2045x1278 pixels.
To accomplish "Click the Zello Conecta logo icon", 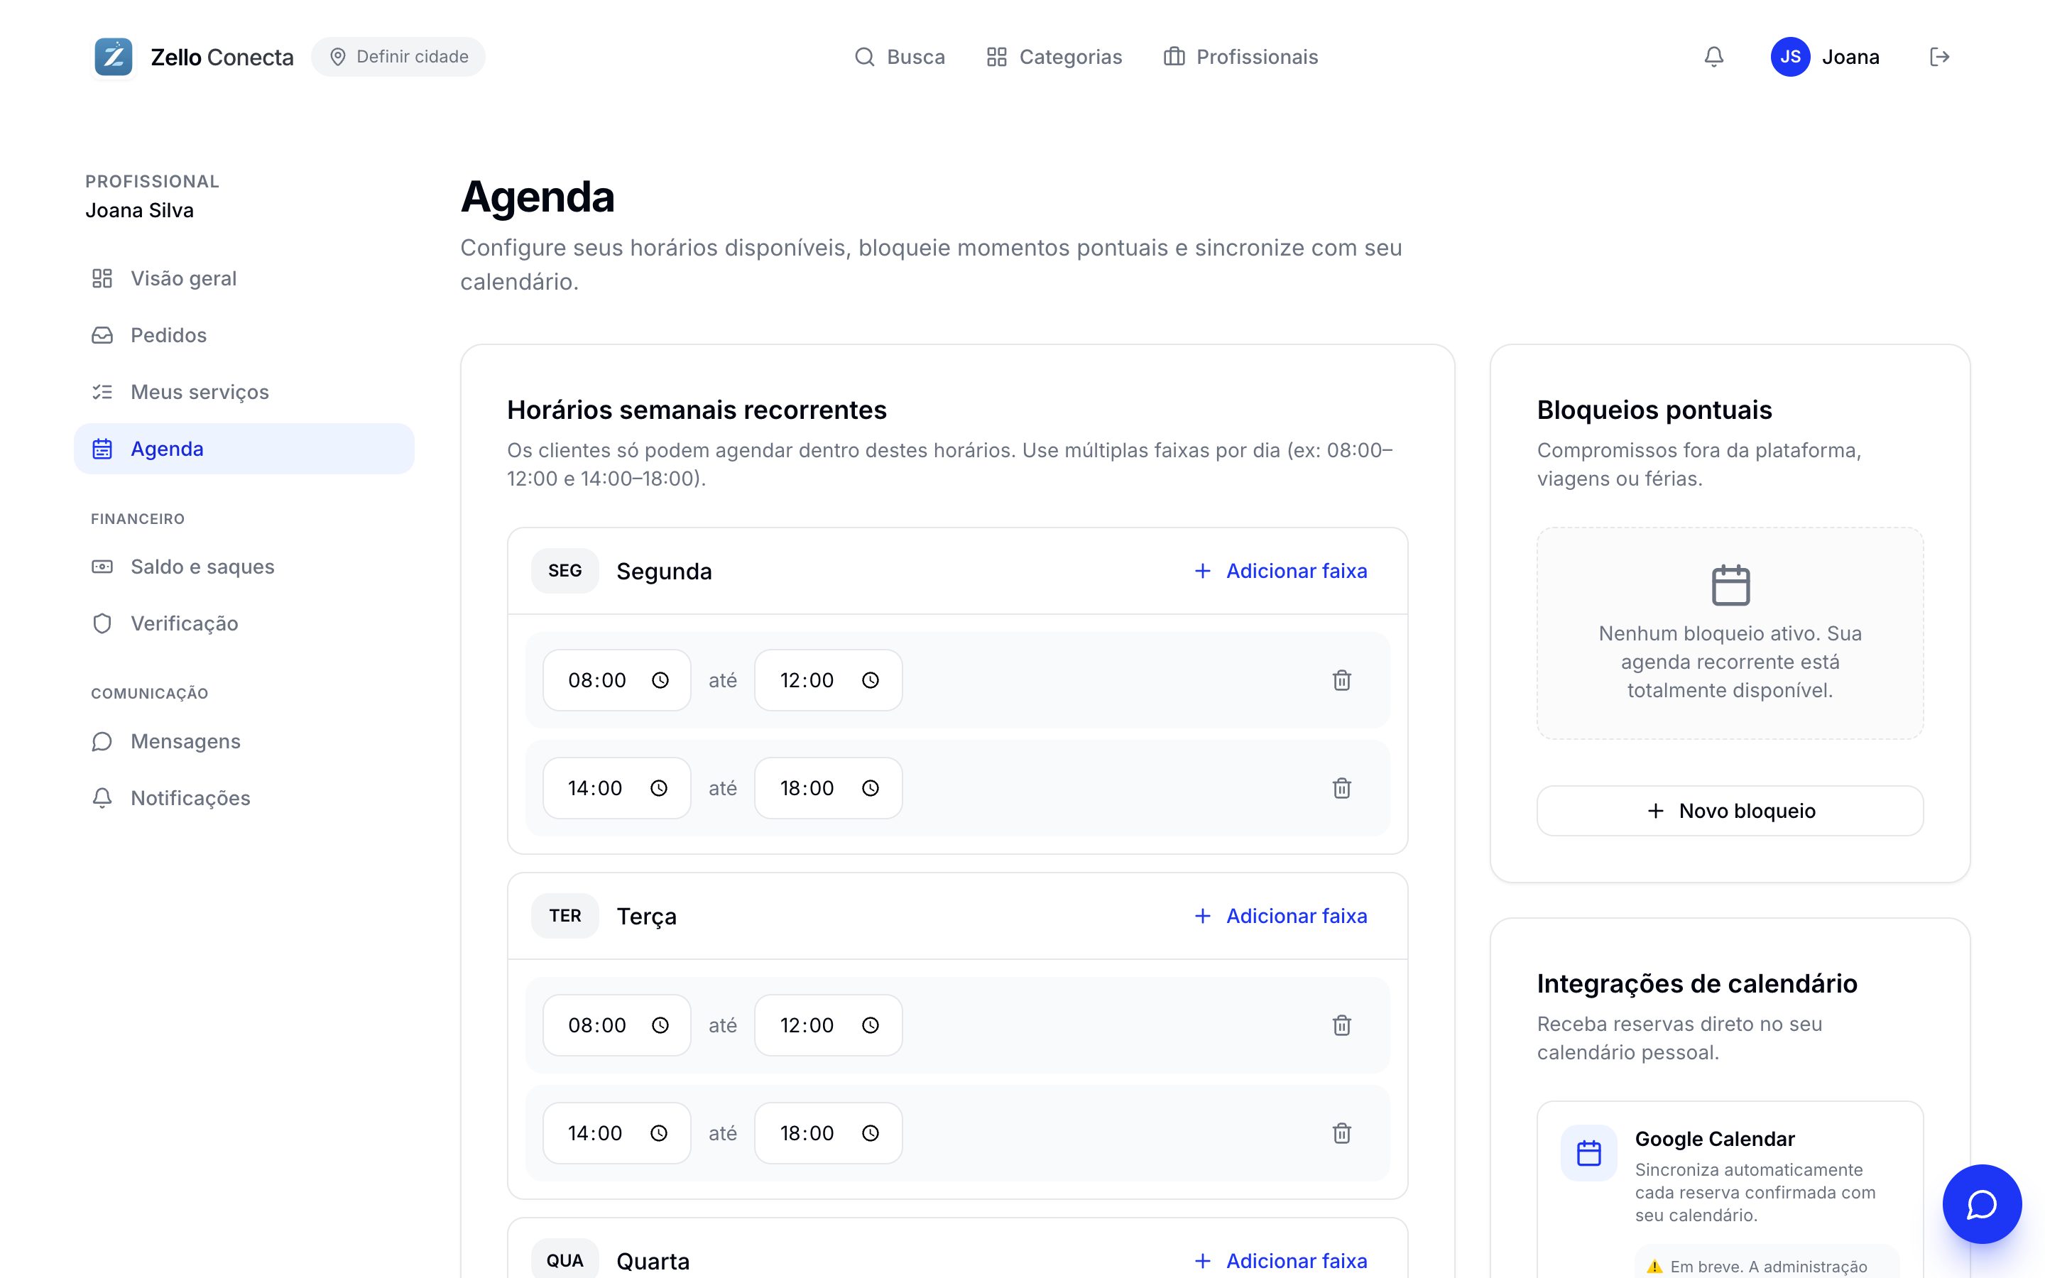I will (113, 57).
